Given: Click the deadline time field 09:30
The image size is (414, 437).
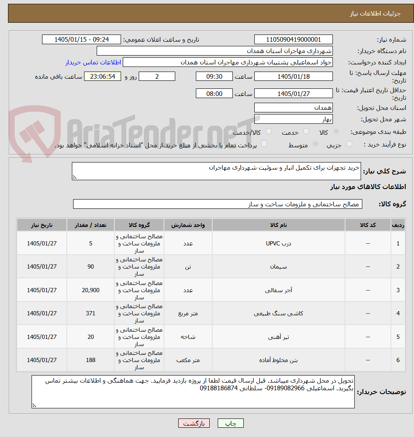Looking at the screenshot, I should click(x=214, y=76).
